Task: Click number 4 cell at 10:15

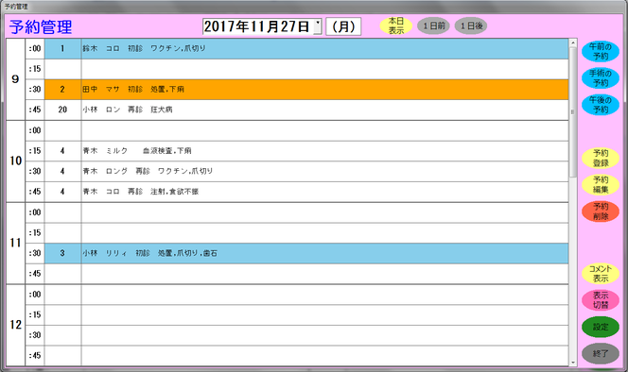Action: pyautogui.click(x=62, y=151)
